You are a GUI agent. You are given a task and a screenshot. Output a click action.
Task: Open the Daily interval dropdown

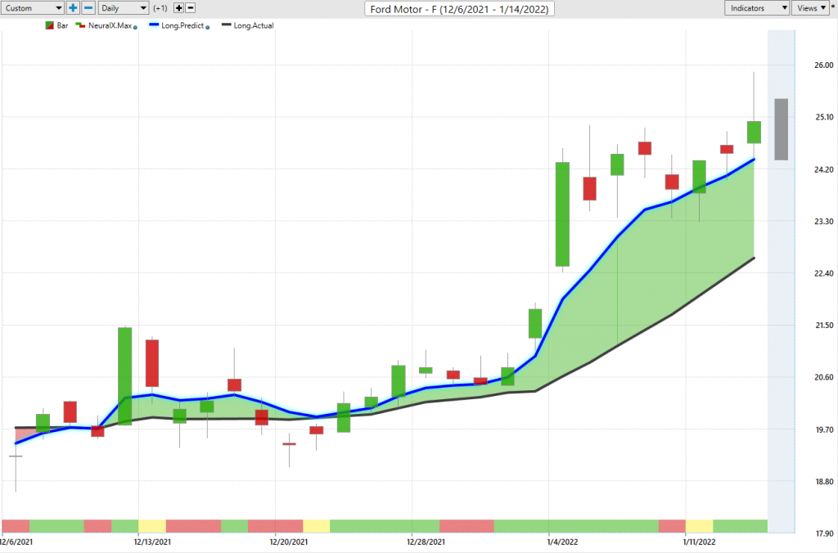click(x=124, y=8)
